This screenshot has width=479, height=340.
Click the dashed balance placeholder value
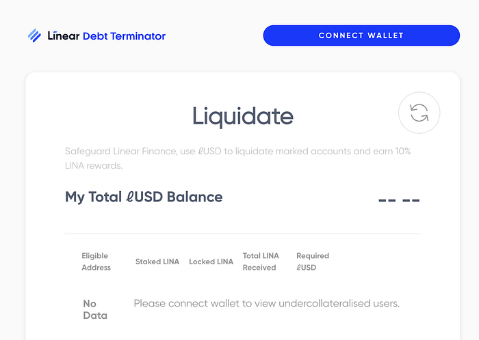(x=399, y=200)
